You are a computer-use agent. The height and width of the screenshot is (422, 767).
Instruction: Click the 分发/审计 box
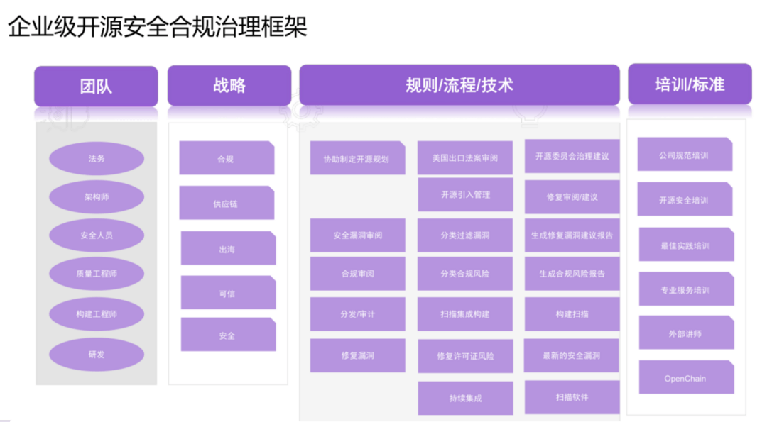coord(357,314)
